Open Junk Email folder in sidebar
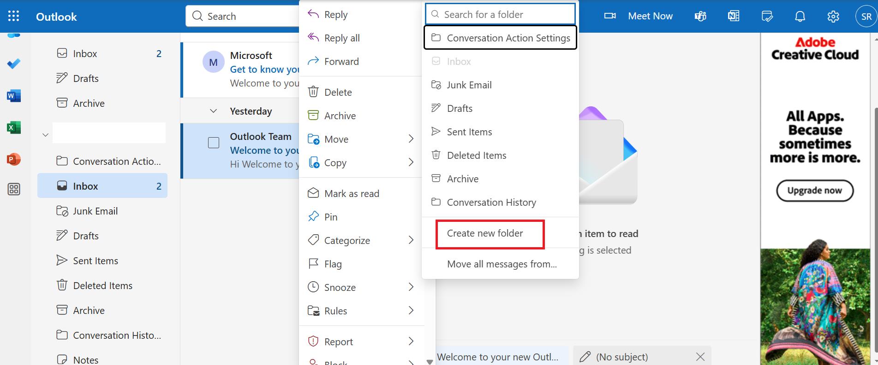 pos(102,211)
